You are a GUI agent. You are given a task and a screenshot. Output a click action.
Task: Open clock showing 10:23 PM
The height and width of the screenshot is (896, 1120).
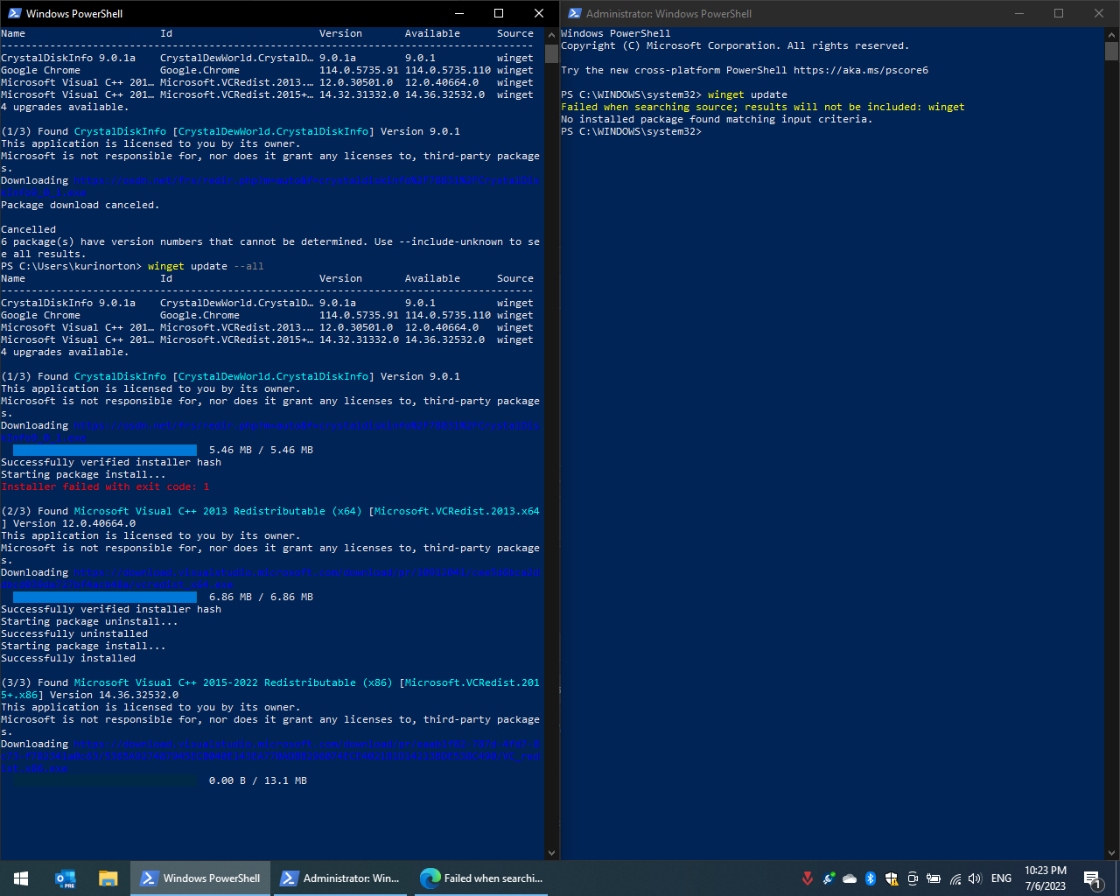[1046, 878]
